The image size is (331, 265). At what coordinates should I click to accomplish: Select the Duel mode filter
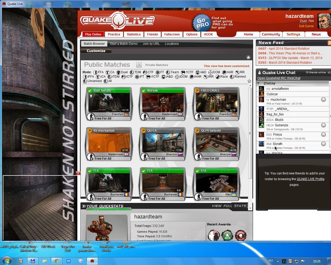pos(122,72)
